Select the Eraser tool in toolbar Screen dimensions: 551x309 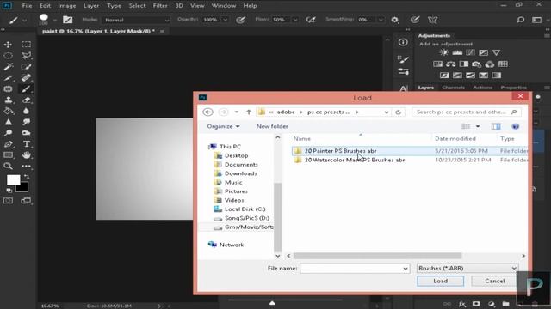click(x=26, y=100)
